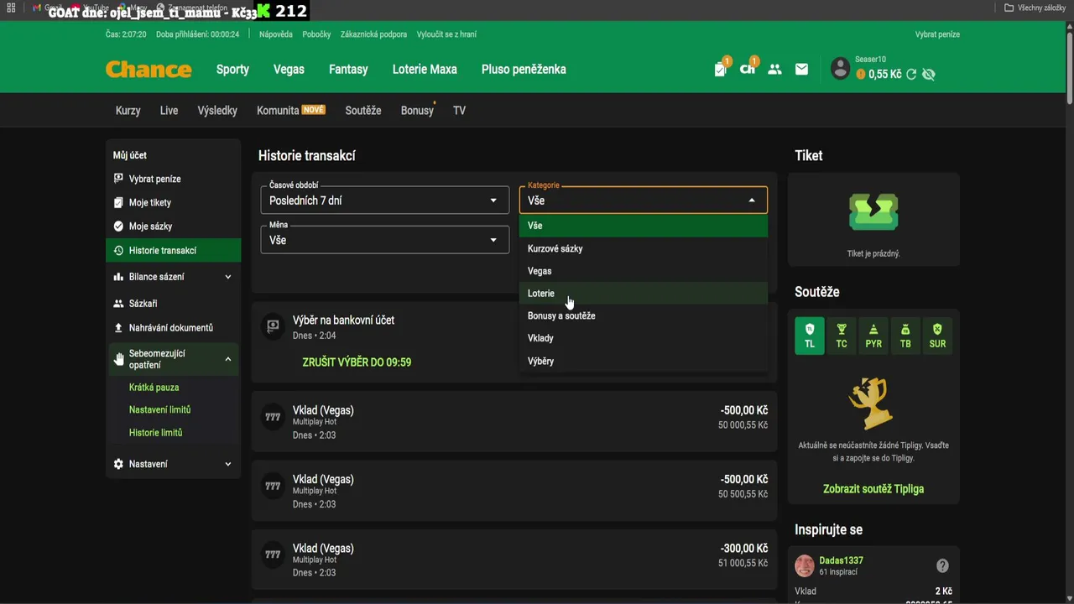Click the Moje sázky checkmark icon
Screen dimensions: 1074x604
(118, 226)
